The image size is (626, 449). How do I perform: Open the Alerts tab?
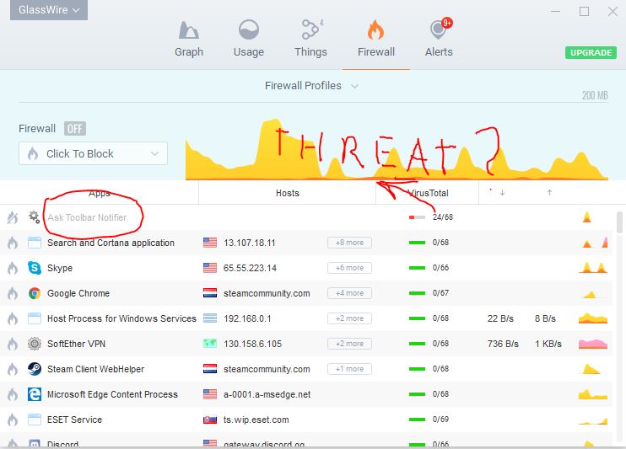[x=439, y=39]
